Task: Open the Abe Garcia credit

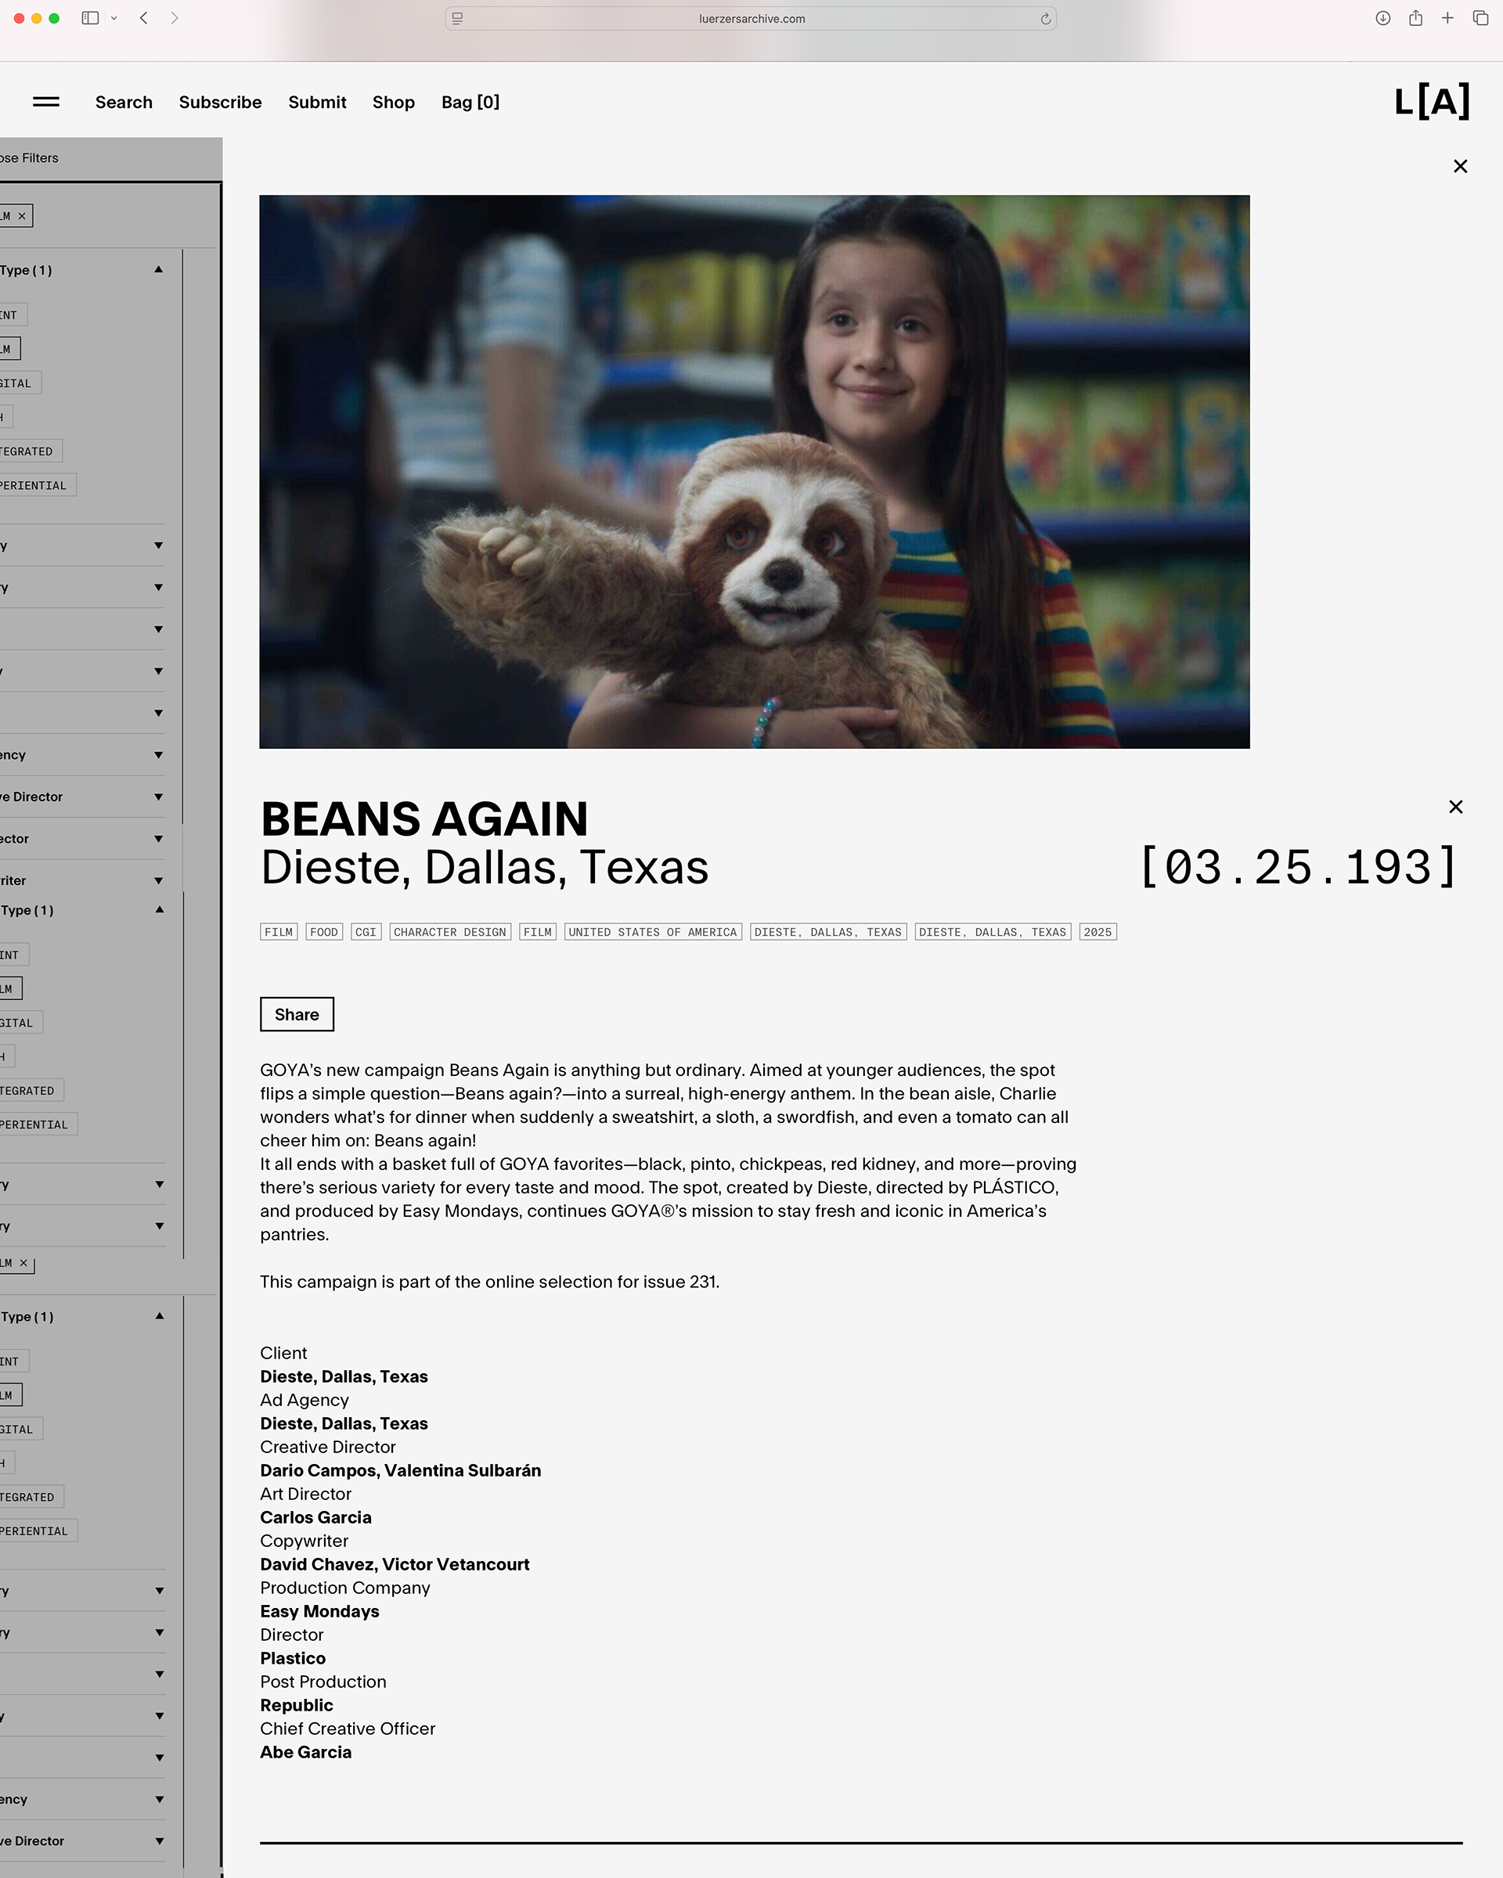Action: [306, 1753]
